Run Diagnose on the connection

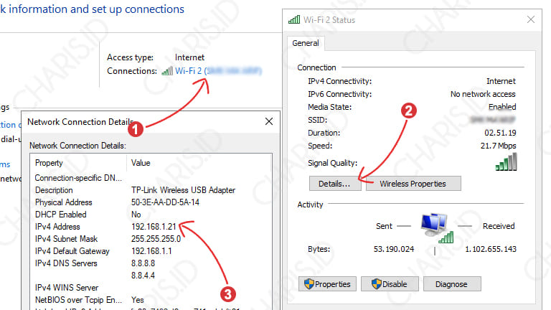(451, 284)
